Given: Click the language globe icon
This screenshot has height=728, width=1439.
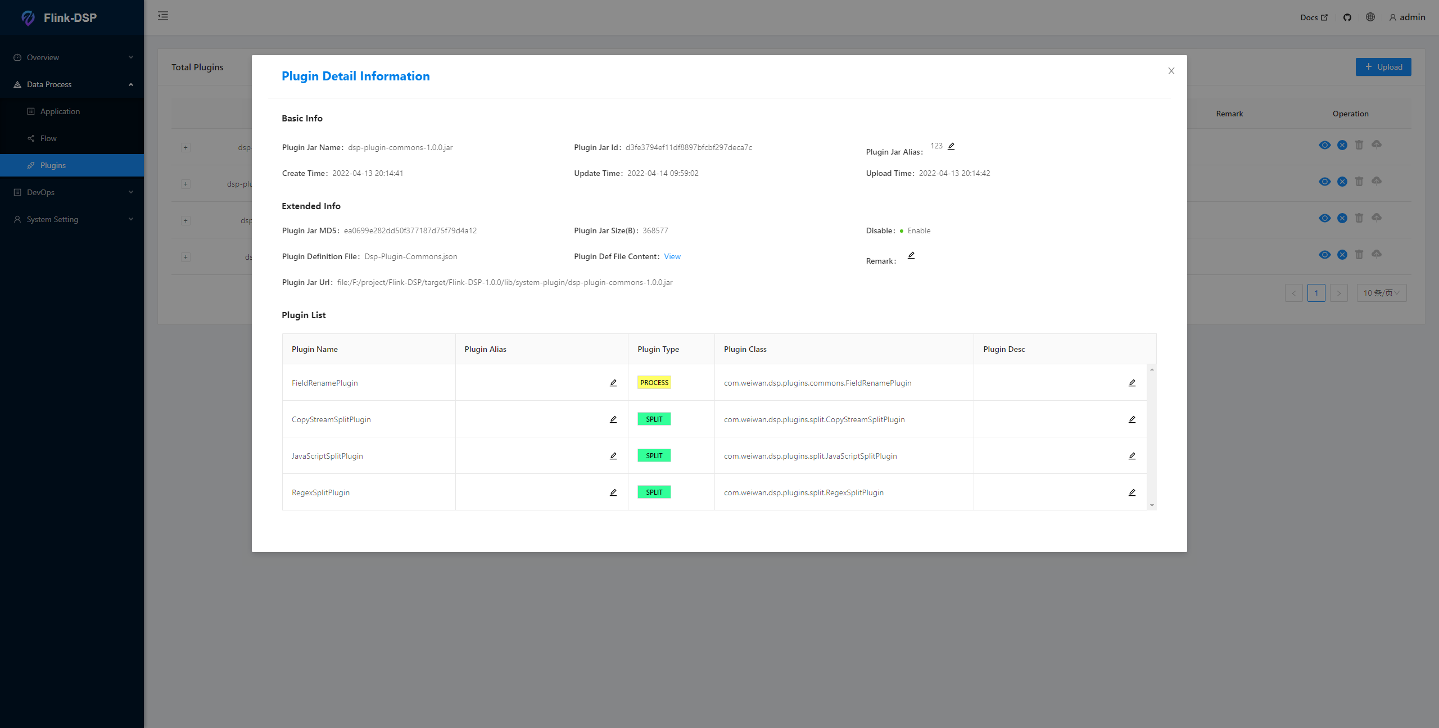Looking at the screenshot, I should pyautogui.click(x=1370, y=17).
